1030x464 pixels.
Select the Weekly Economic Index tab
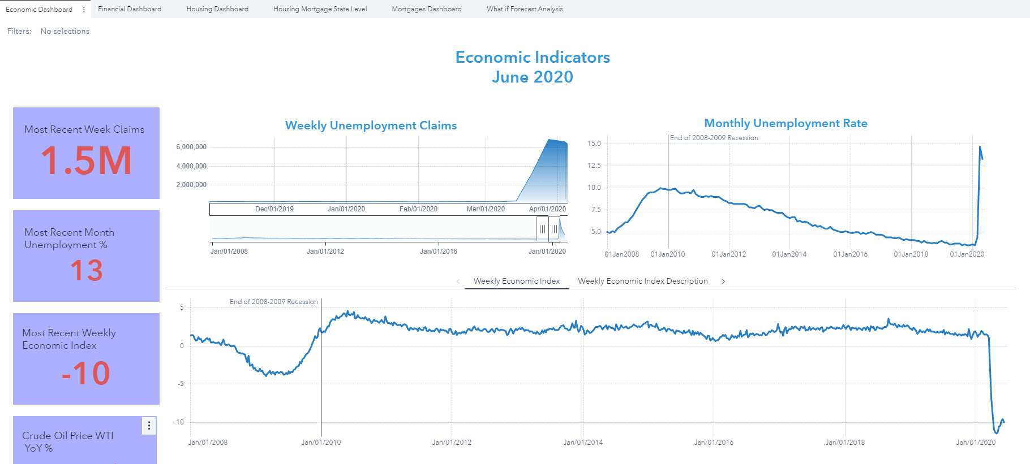click(516, 281)
